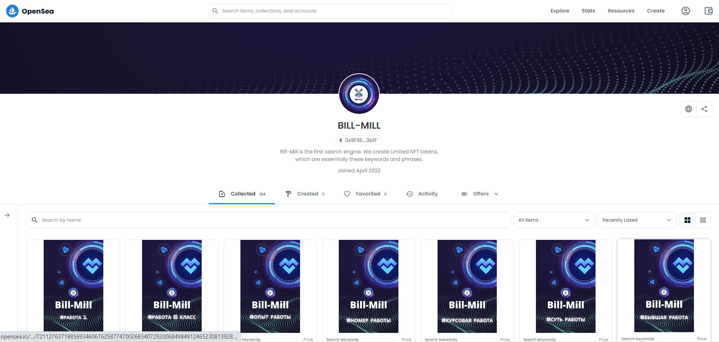Click the Created tab paint roller icon

[289, 194]
